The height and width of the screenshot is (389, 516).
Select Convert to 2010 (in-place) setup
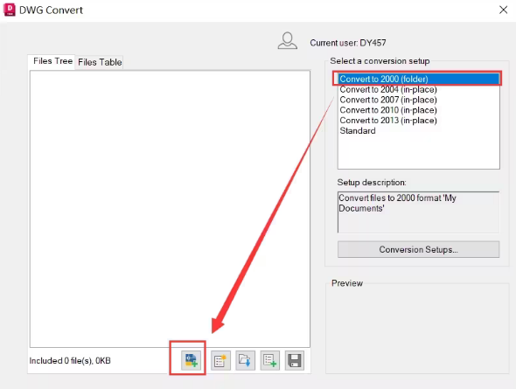point(388,110)
